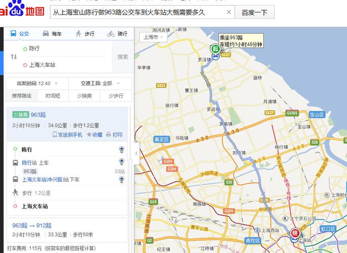Click the S321 road shield on map
Image resolution: width=347 pixels, height=253 pixels.
click(161, 86)
